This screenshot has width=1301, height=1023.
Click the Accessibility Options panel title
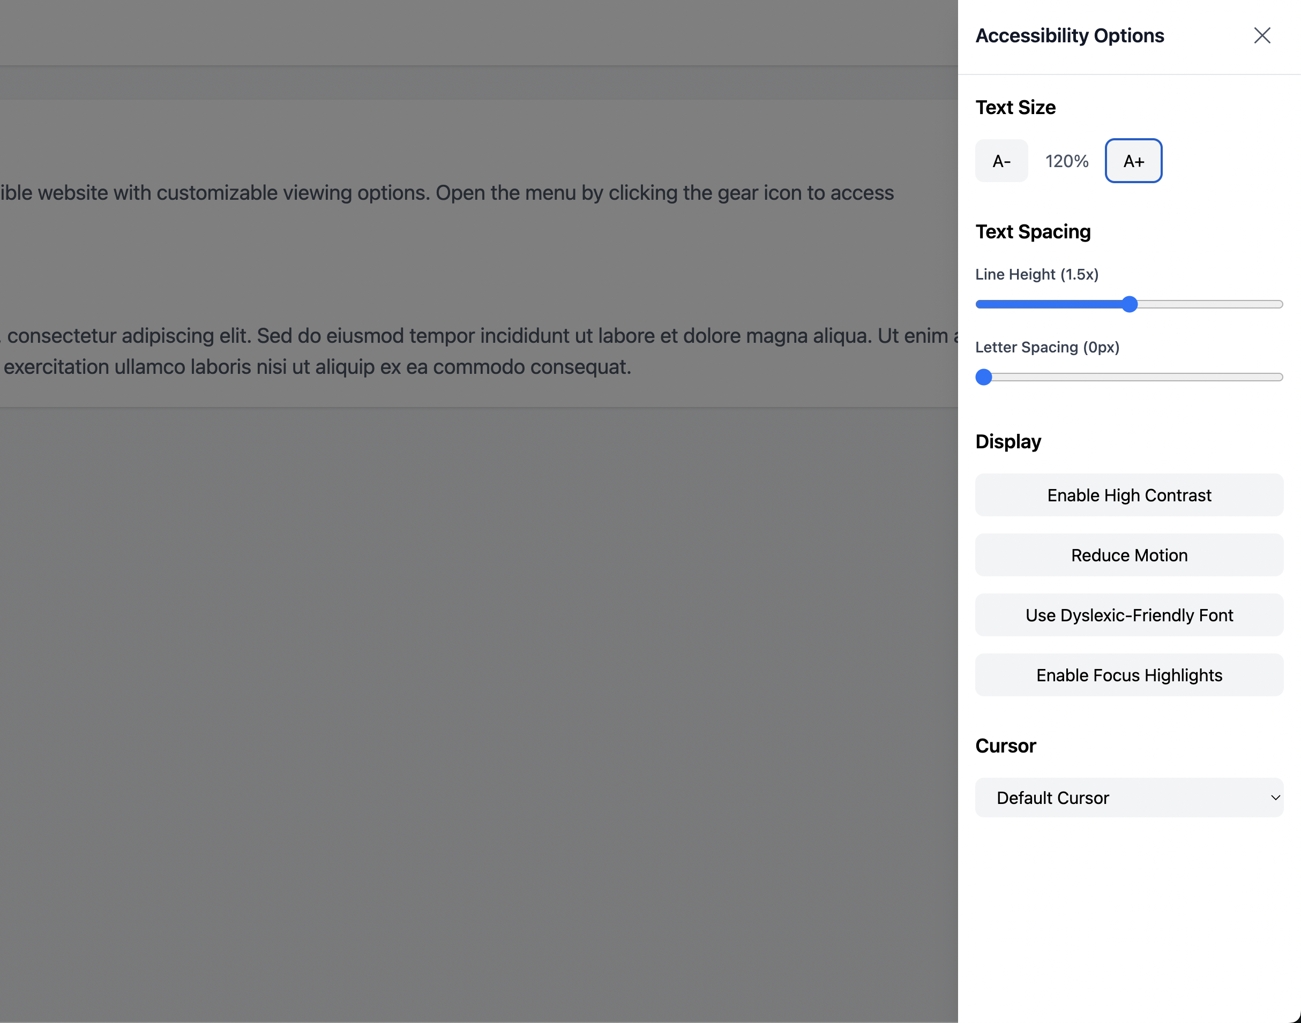(1070, 35)
